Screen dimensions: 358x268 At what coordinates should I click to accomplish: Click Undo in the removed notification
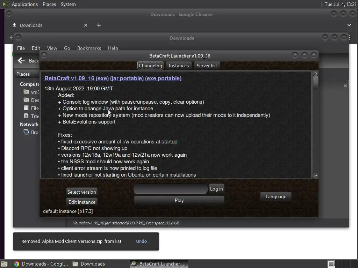pos(141,241)
